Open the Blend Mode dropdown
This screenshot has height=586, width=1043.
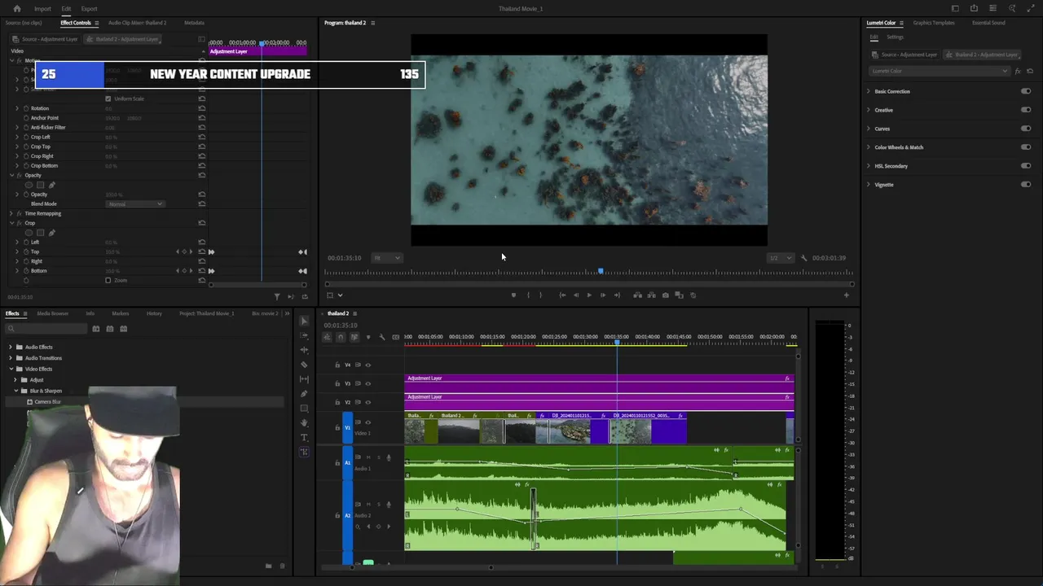pyautogui.click(x=135, y=203)
